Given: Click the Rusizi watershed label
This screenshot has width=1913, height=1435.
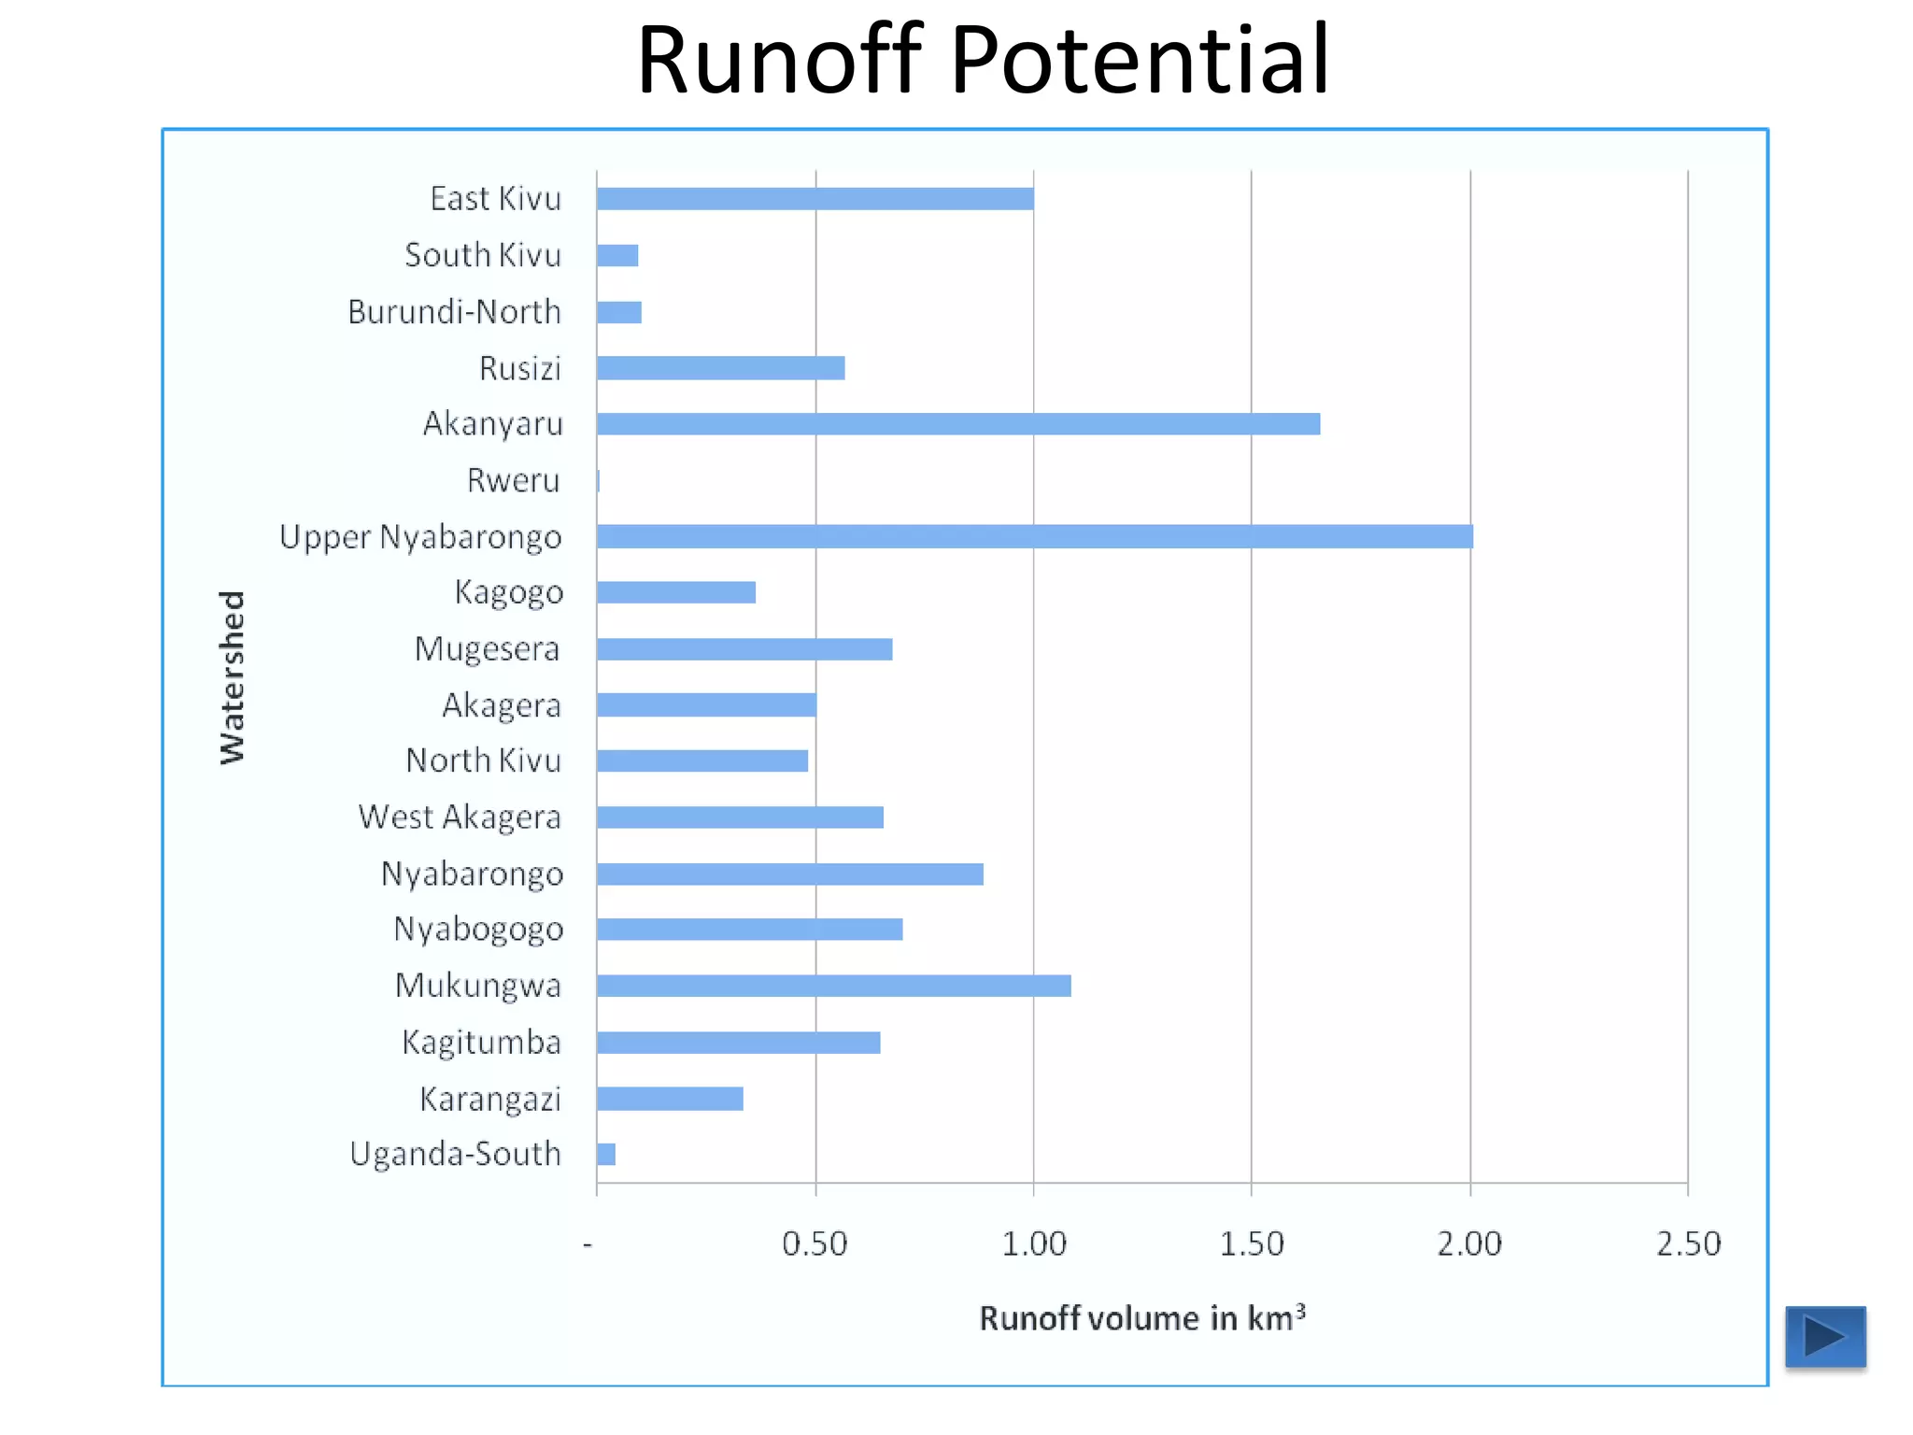Looking at the screenshot, I should tap(519, 369).
